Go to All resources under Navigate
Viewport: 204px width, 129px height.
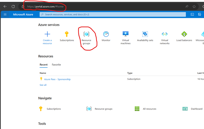[149, 109]
